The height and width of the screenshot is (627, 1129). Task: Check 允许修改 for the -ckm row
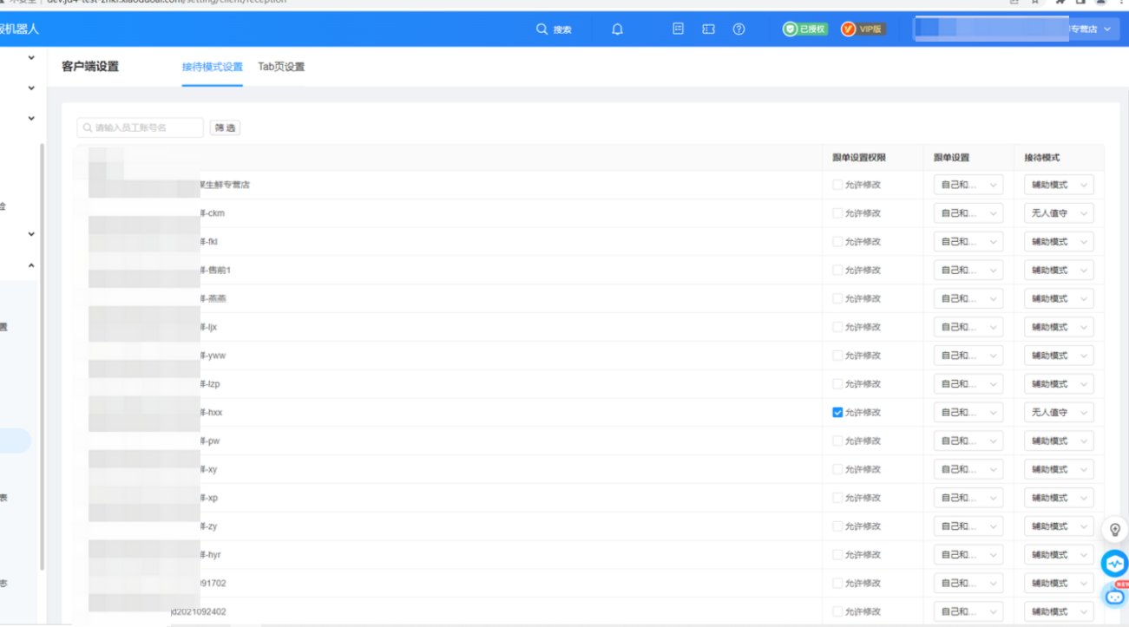[837, 213]
